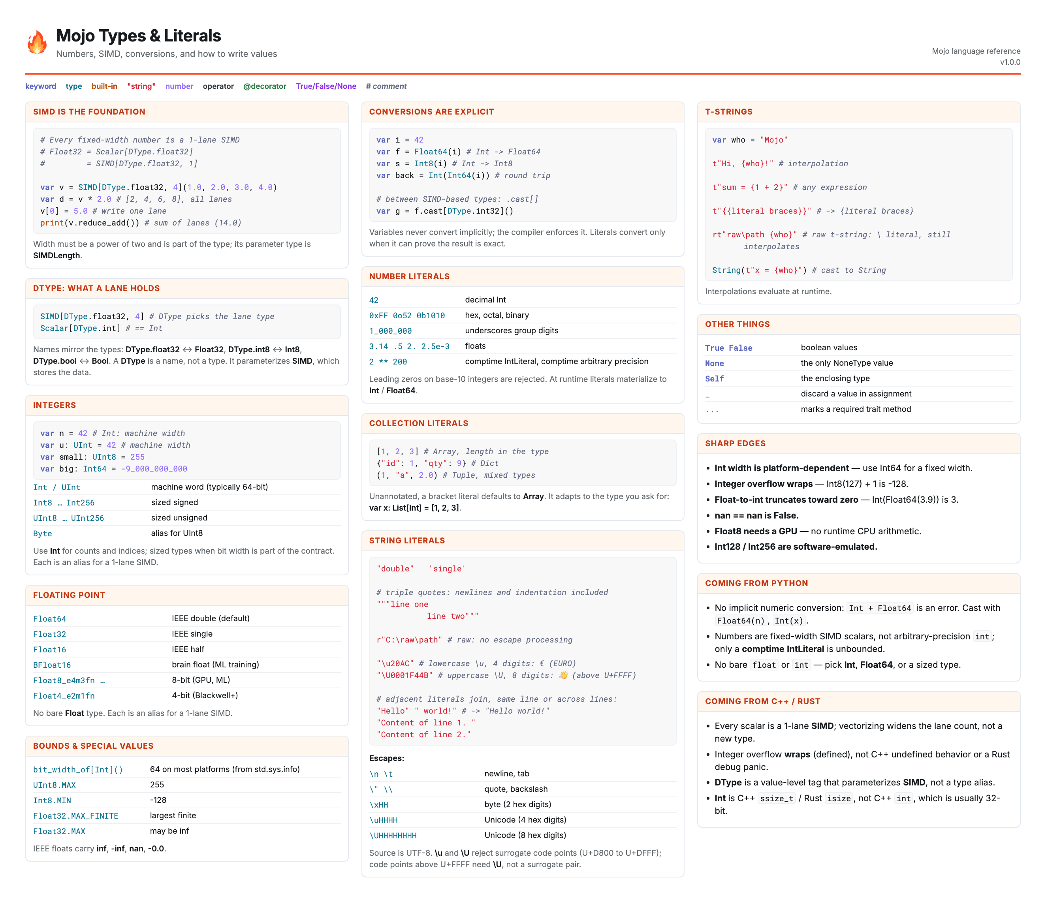Image resolution: width=1046 pixels, height=898 pixels.
Task: Select the "built-in" legend label
Action: (x=105, y=86)
